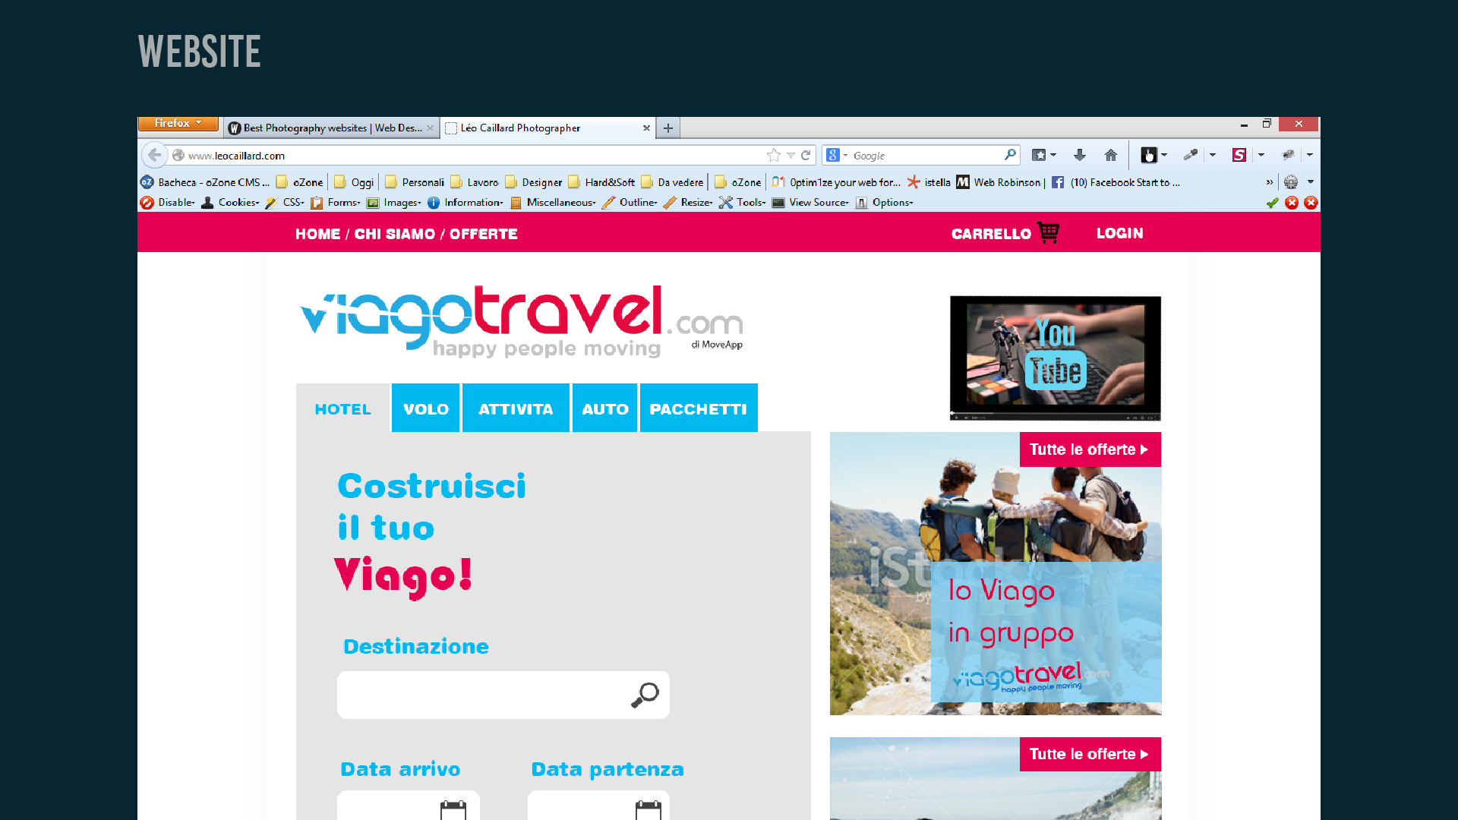
Task: Click the CARRELLO link
Action: 991,234
